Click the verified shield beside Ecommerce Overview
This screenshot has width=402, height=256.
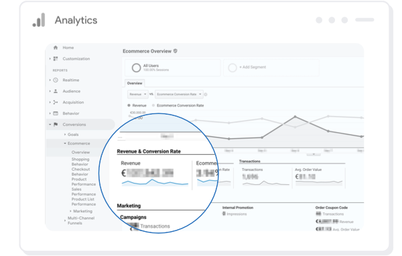[x=176, y=51]
